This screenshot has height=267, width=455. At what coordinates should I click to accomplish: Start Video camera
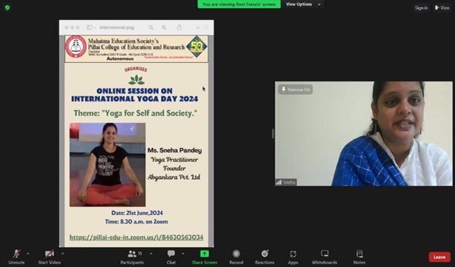tap(49, 257)
